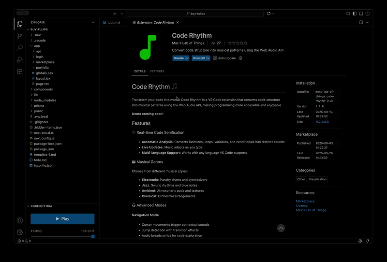Open editor more actions ellipsis
The width and height of the screenshot is (387, 262).
368,22
